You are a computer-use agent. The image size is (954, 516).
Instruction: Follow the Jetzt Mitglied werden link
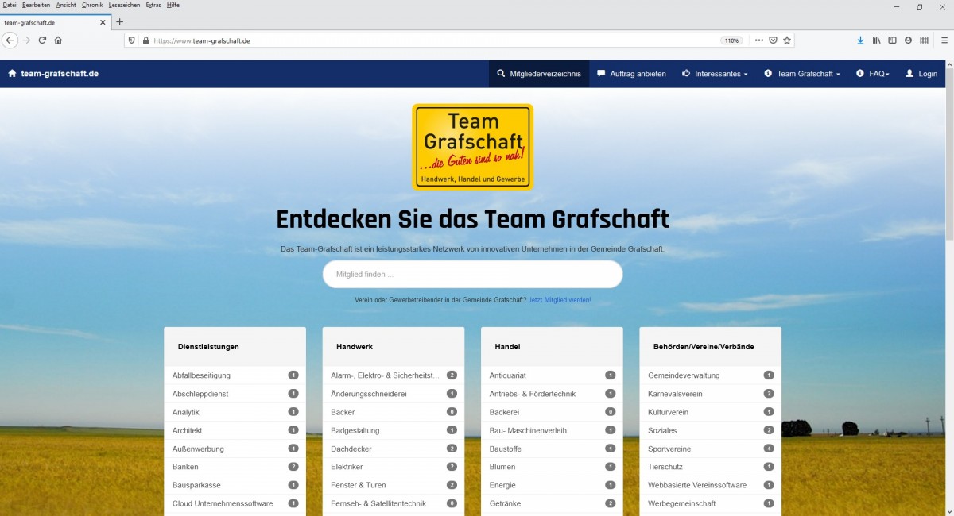[560, 300]
